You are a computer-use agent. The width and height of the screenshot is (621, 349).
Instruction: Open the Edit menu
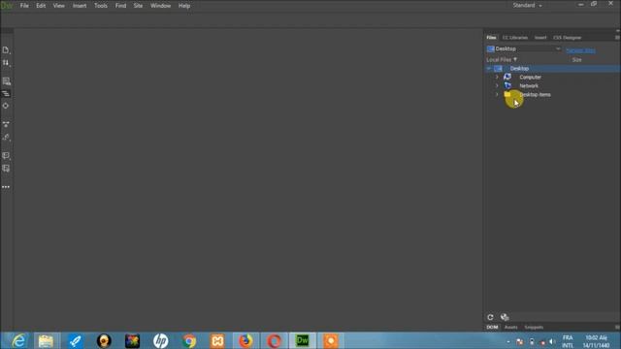[41, 6]
